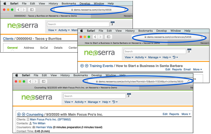The height and width of the screenshot is (134, 211).
Task: Expand Activity dropdown in Tacos y Burritos window
Action: 64,30
